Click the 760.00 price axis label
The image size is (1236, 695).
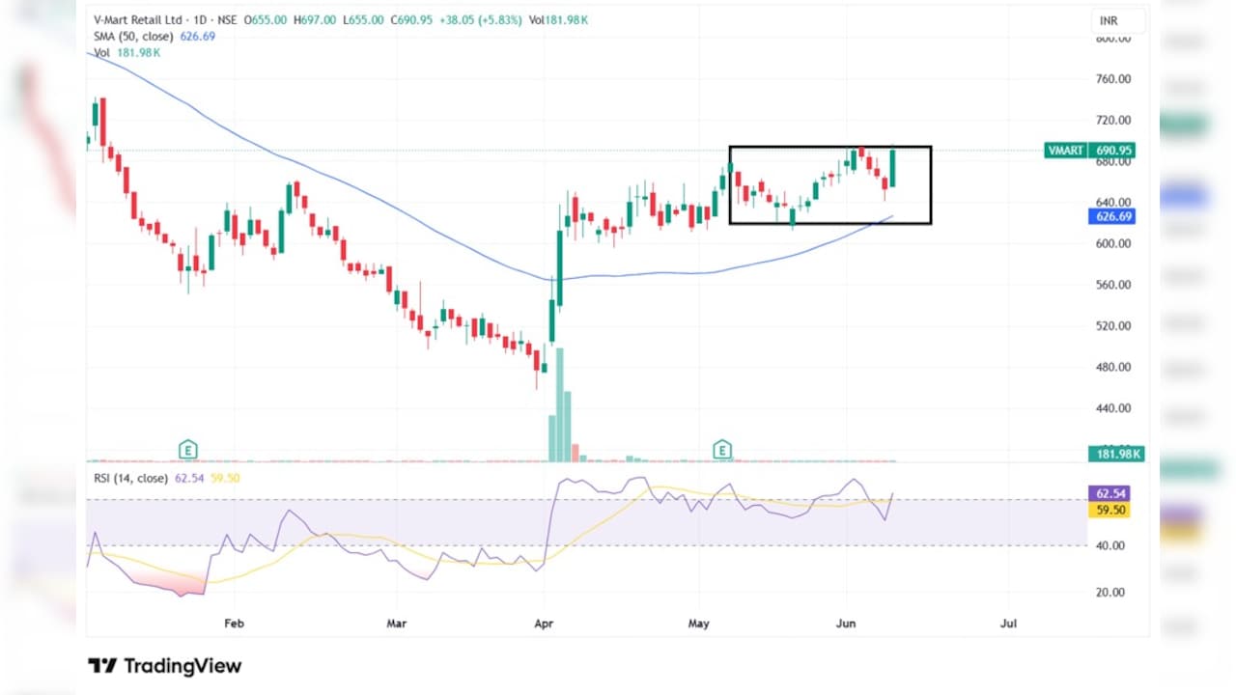[x=1114, y=79]
